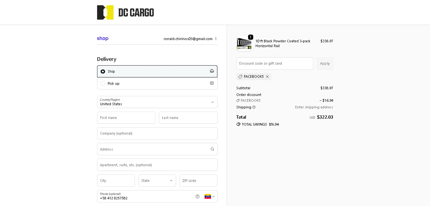The height and width of the screenshot is (206, 430).
Task: Open the Country/Region dropdown
Action: pyautogui.click(x=157, y=102)
